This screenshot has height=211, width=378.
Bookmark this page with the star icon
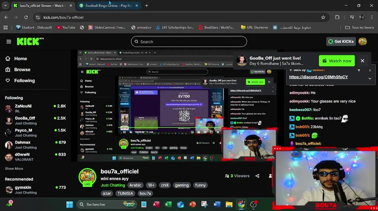point(323,17)
